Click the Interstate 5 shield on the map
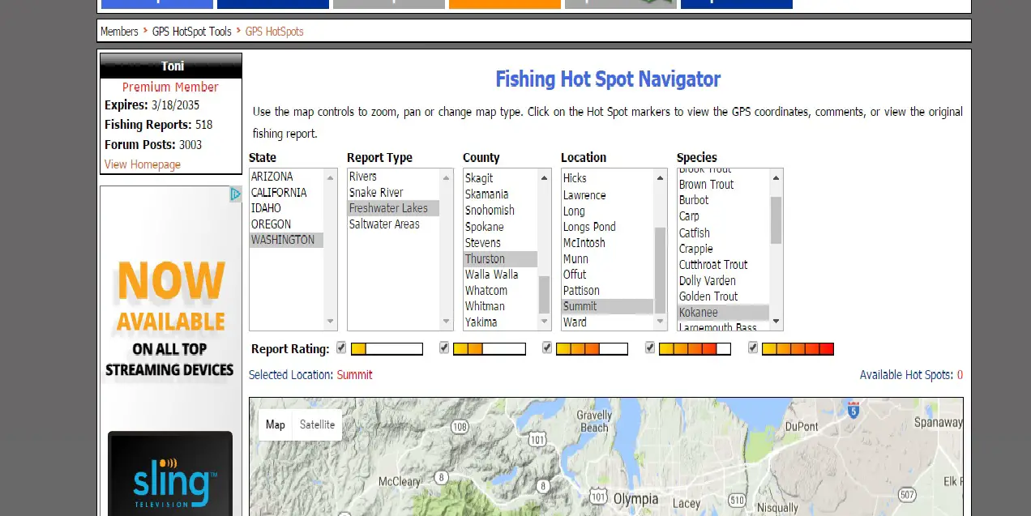 853,410
